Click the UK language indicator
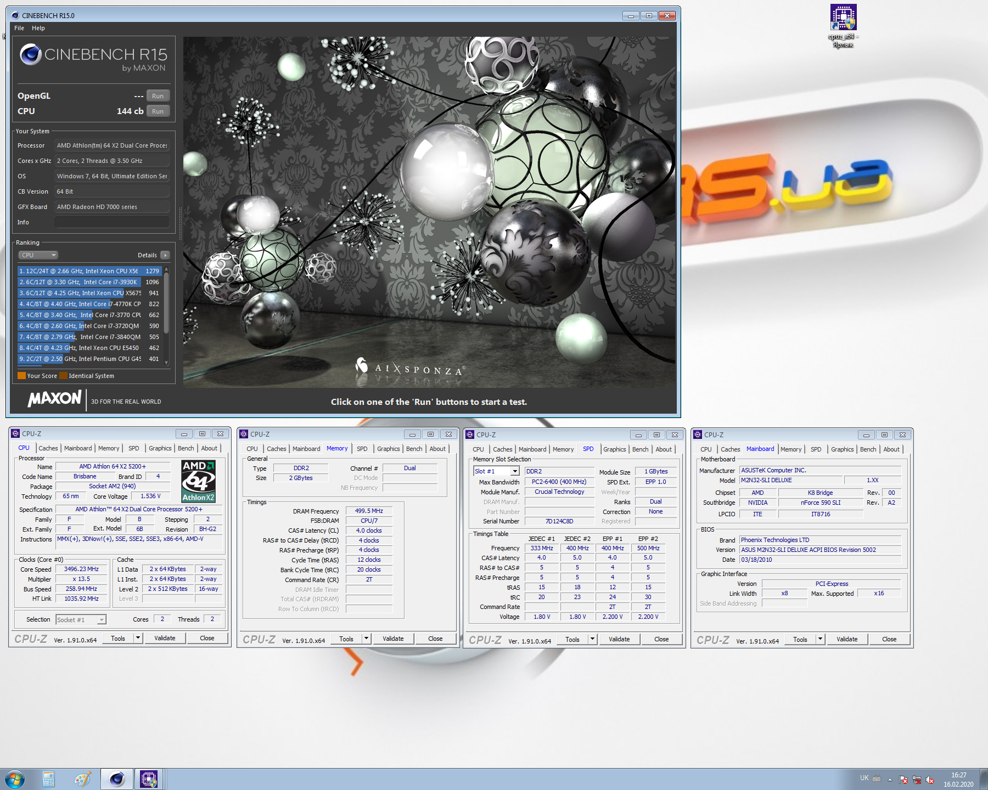This screenshot has width=988, height=790. (x=864, y=778)
